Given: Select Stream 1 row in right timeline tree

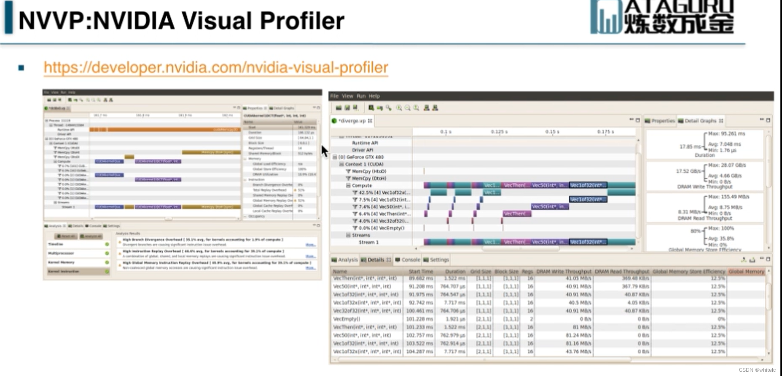Looking at the screenshot, I should (x=369, y=243).
